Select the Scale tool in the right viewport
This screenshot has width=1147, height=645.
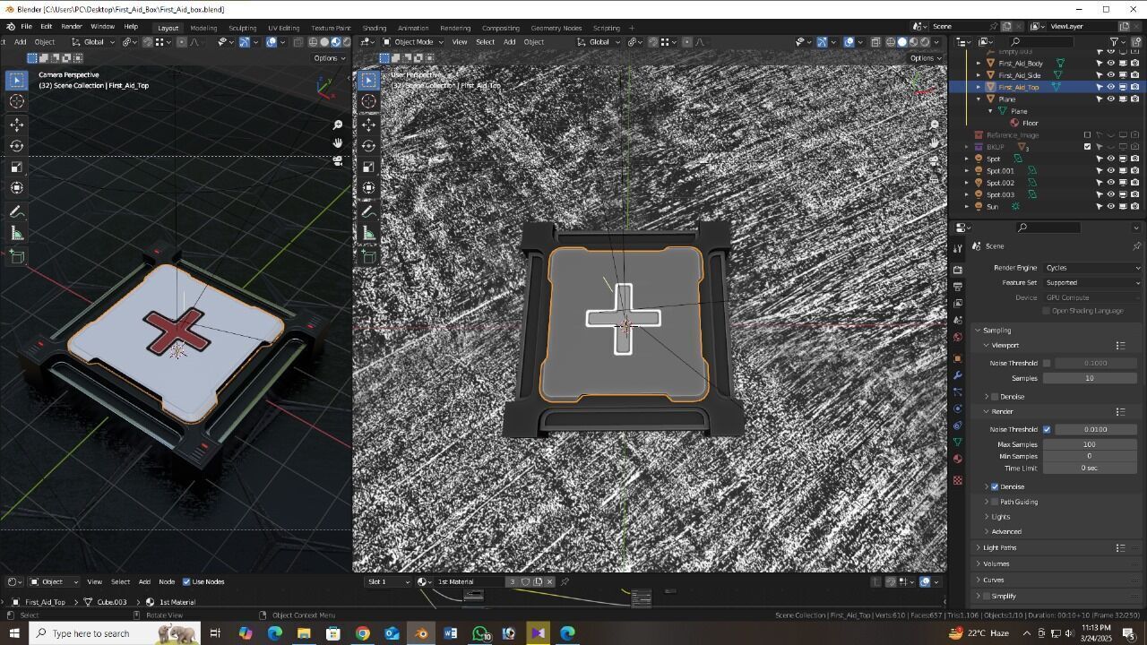(x=368, y=168)
